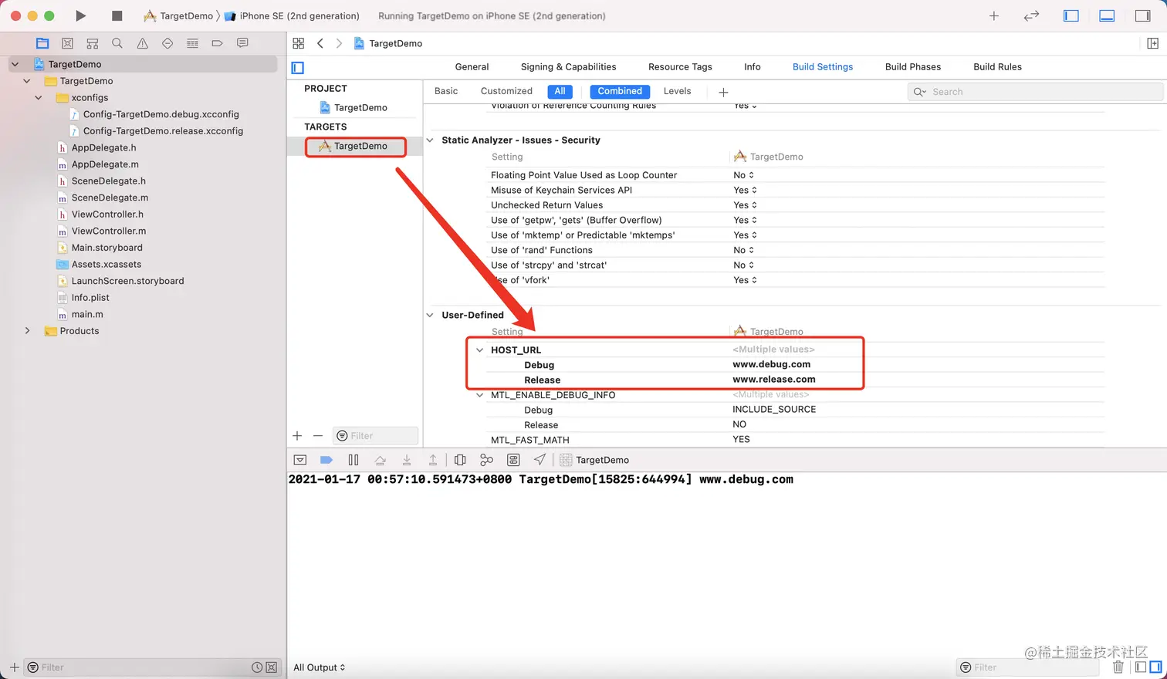
Task: Add a new target with plus button
Action: 297,436
